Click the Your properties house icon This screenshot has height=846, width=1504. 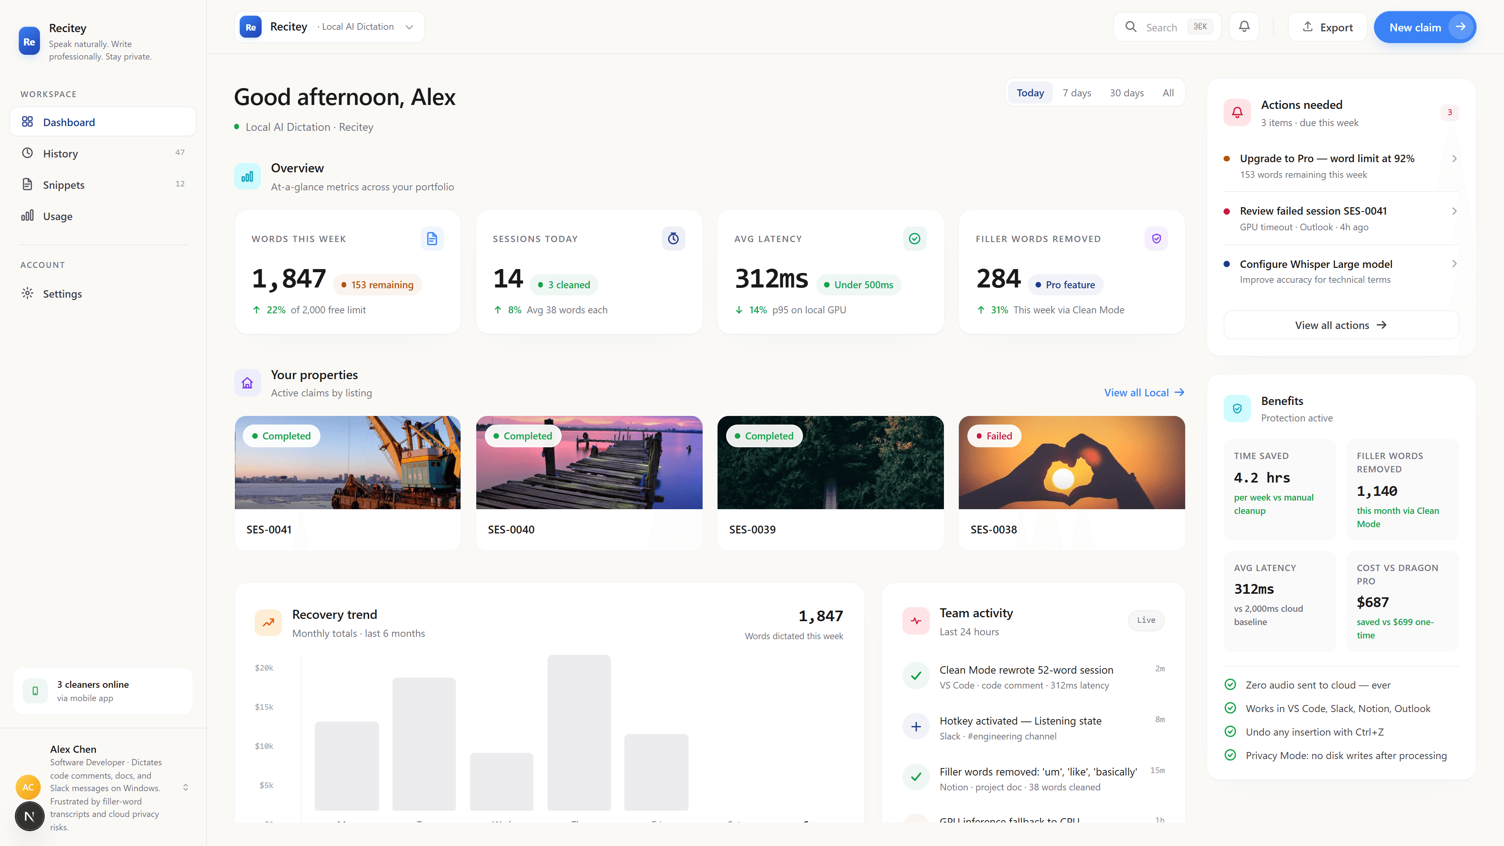(248, 383)
